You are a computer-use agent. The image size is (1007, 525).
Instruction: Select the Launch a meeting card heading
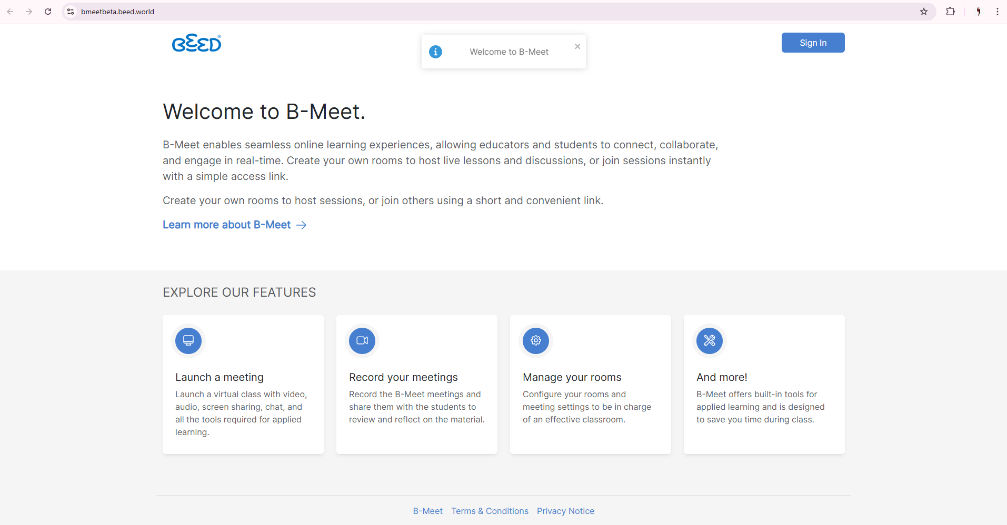[x=220, y=377]
